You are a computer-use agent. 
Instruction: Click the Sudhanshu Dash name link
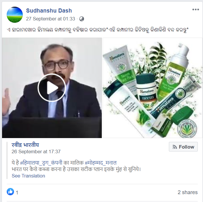pos(49,11)
